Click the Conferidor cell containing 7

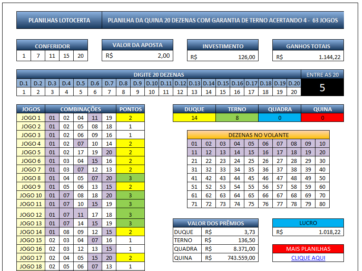[38, 56]
